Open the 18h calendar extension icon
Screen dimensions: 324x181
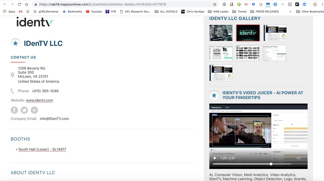pyautogui.click(x=268, y=4)
